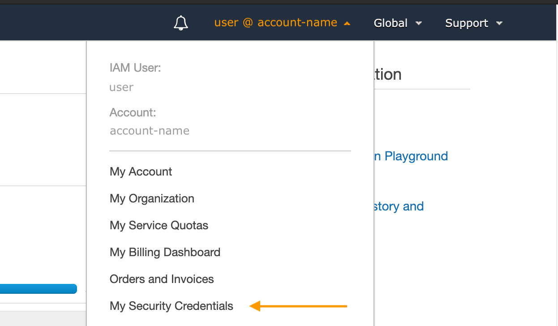Open My Security Credentials
Viewport: 558px width, 326px height.
click(x=171, y=306)
